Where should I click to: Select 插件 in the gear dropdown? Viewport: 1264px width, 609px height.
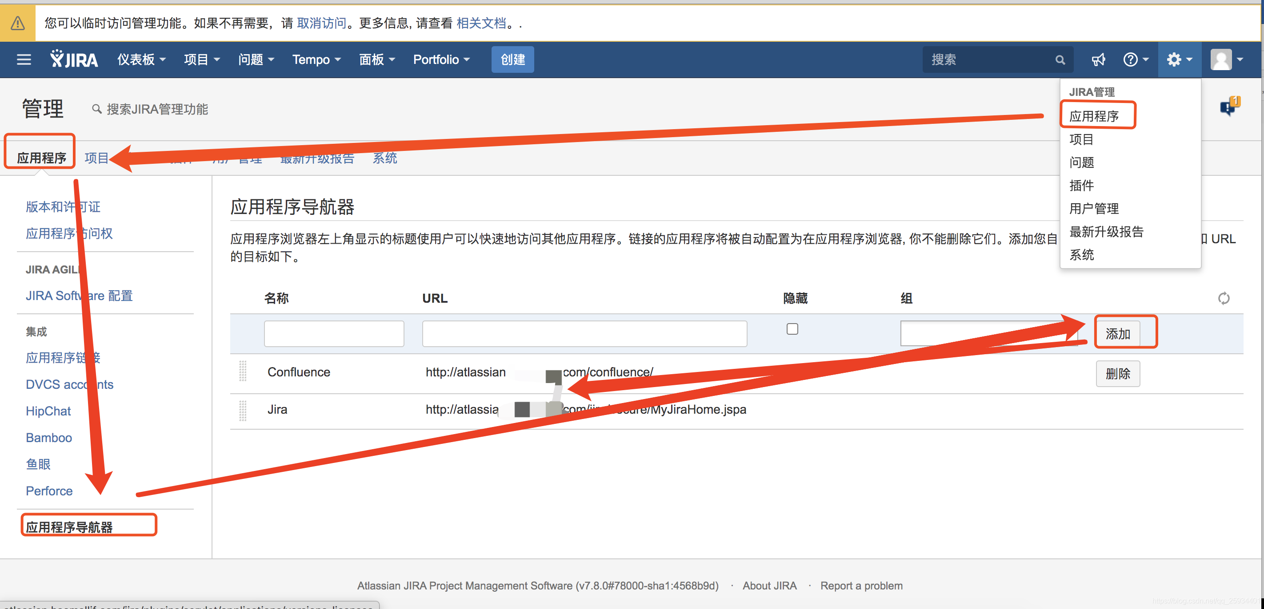pos(1081,185)
